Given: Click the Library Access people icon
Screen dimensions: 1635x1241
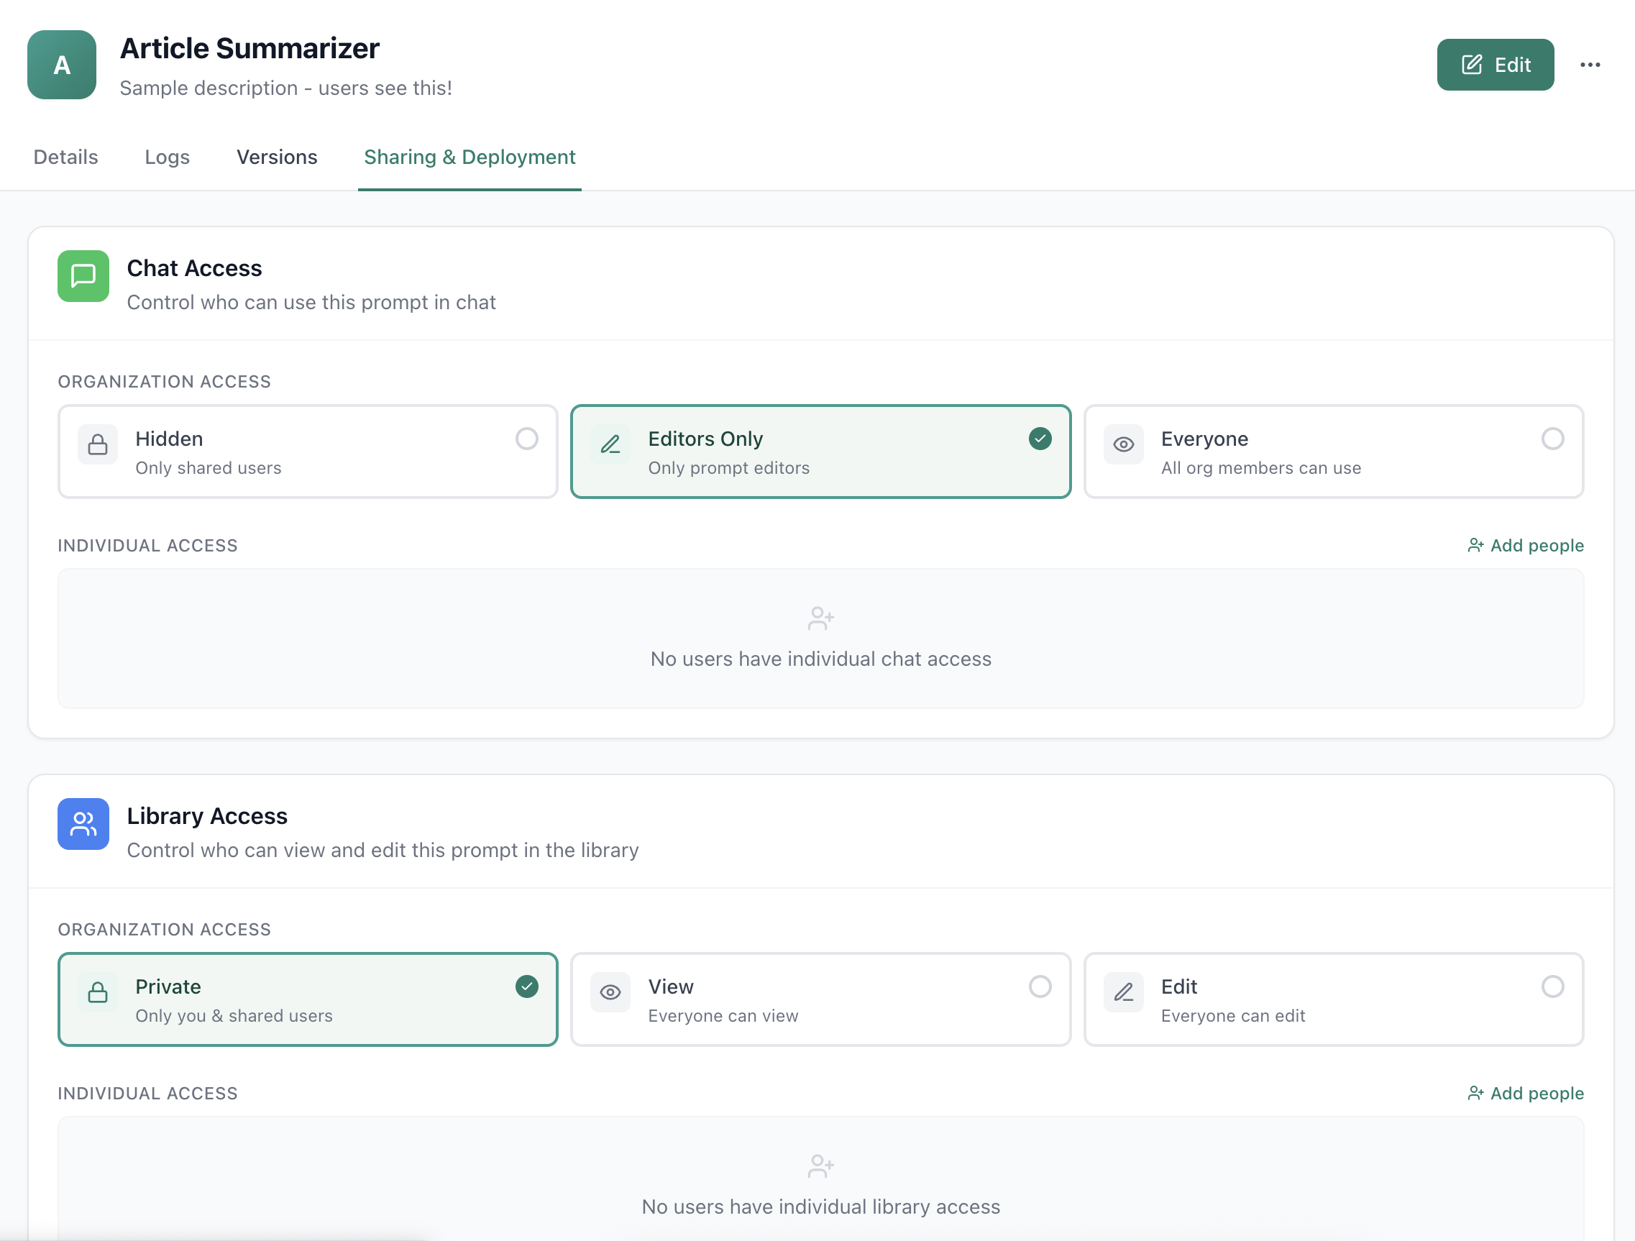Looking at the screenshot, I should click(x=83, y=824).
